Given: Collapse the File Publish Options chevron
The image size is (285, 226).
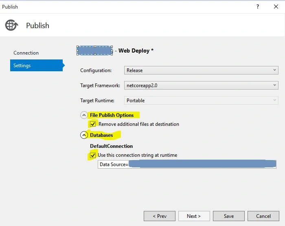Looking at the screenshot, I should [84, 115].
